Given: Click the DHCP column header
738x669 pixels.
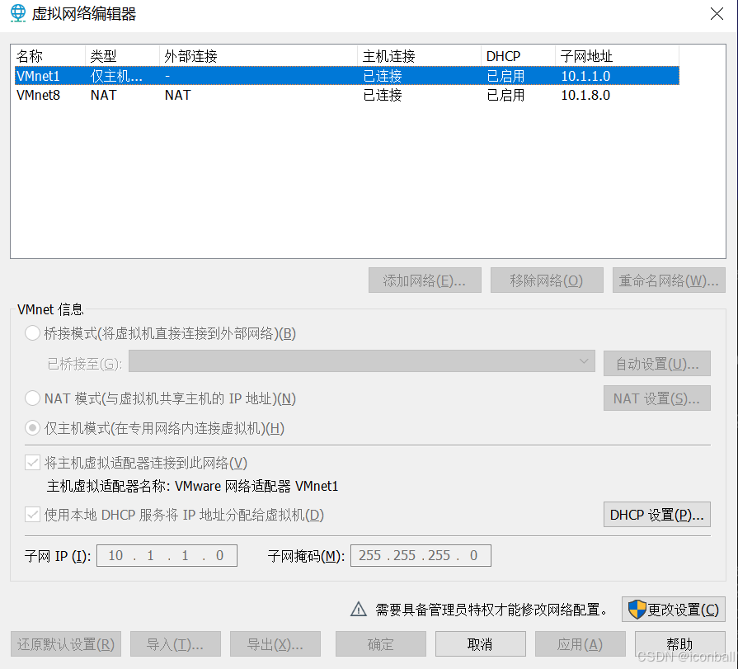Looking at the screenshot, I should tap(518, 56).
